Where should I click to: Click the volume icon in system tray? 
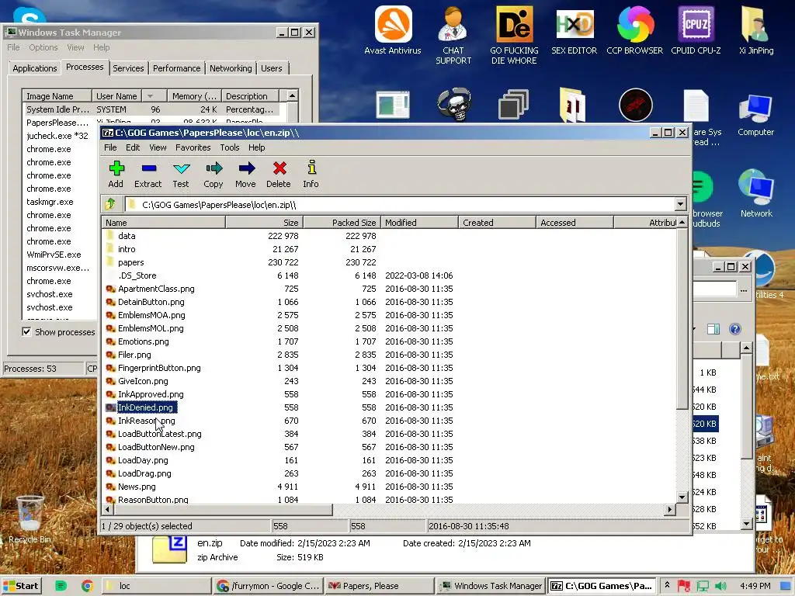(720, 586)
